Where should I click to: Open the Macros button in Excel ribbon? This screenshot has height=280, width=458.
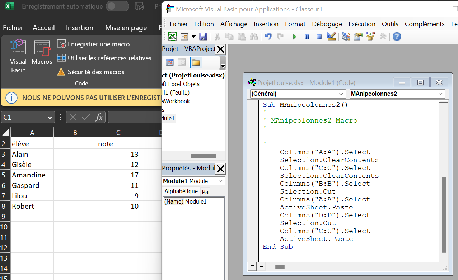tap(42, 53)
